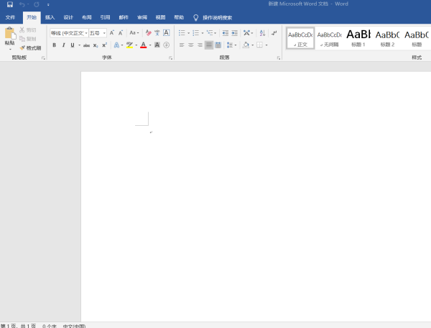Click the Sort A-Z icon
The image size is (431, 328).
coord(262,33)
